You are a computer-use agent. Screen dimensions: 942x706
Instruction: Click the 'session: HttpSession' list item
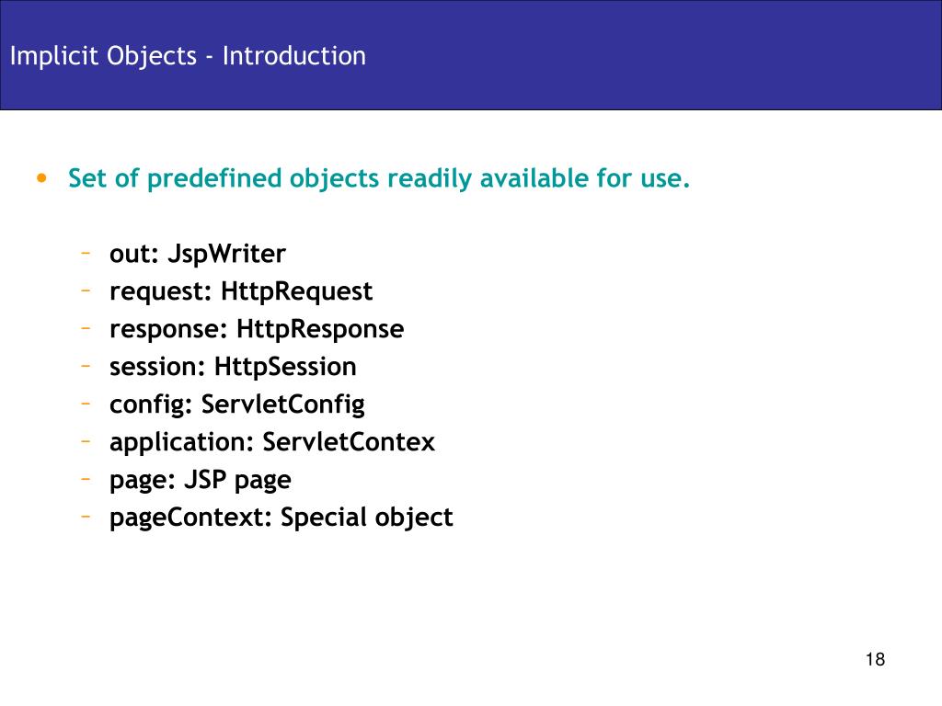233,367
